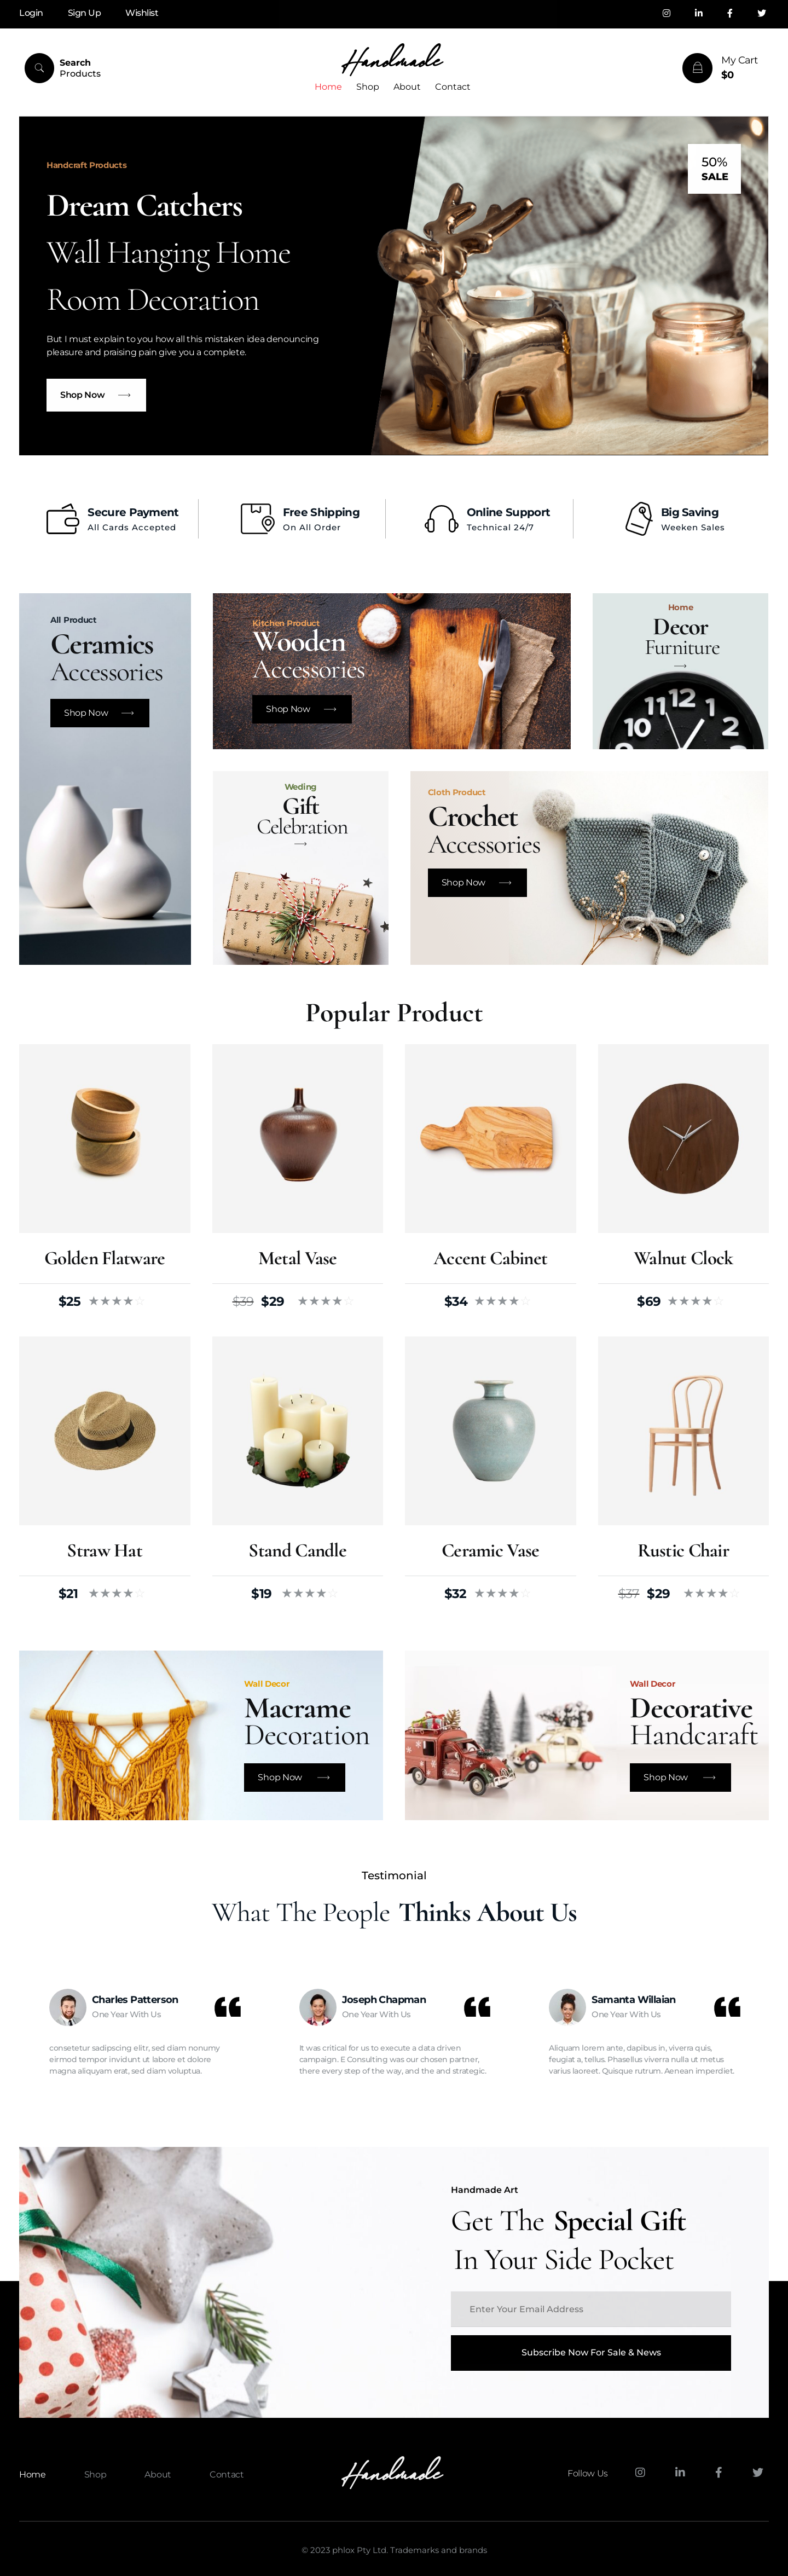This screenshot has height=2576, width=788.
Task: Click the footer Twitter icon
Action: (758, 2472)
